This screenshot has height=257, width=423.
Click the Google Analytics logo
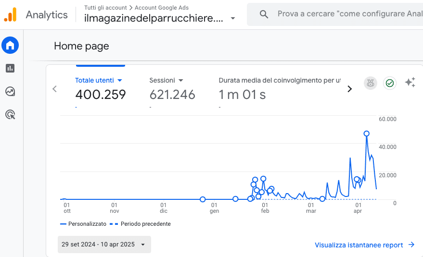[11, 15]
